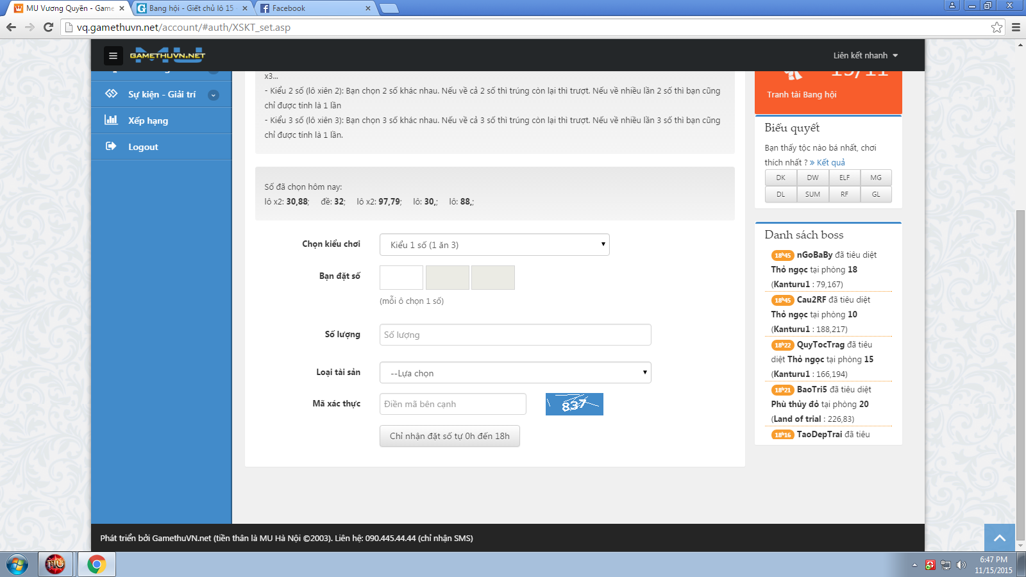Bookmark page with the star icon
The height and width of the screenshot is (577, 1026).
pos(997,27)
